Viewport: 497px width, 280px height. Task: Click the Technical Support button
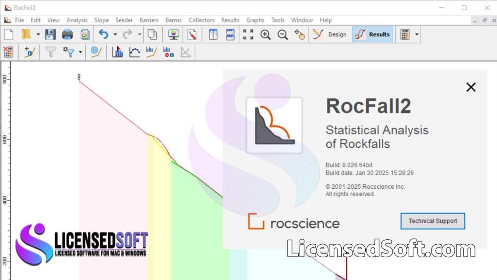click(x=433, y=221)
